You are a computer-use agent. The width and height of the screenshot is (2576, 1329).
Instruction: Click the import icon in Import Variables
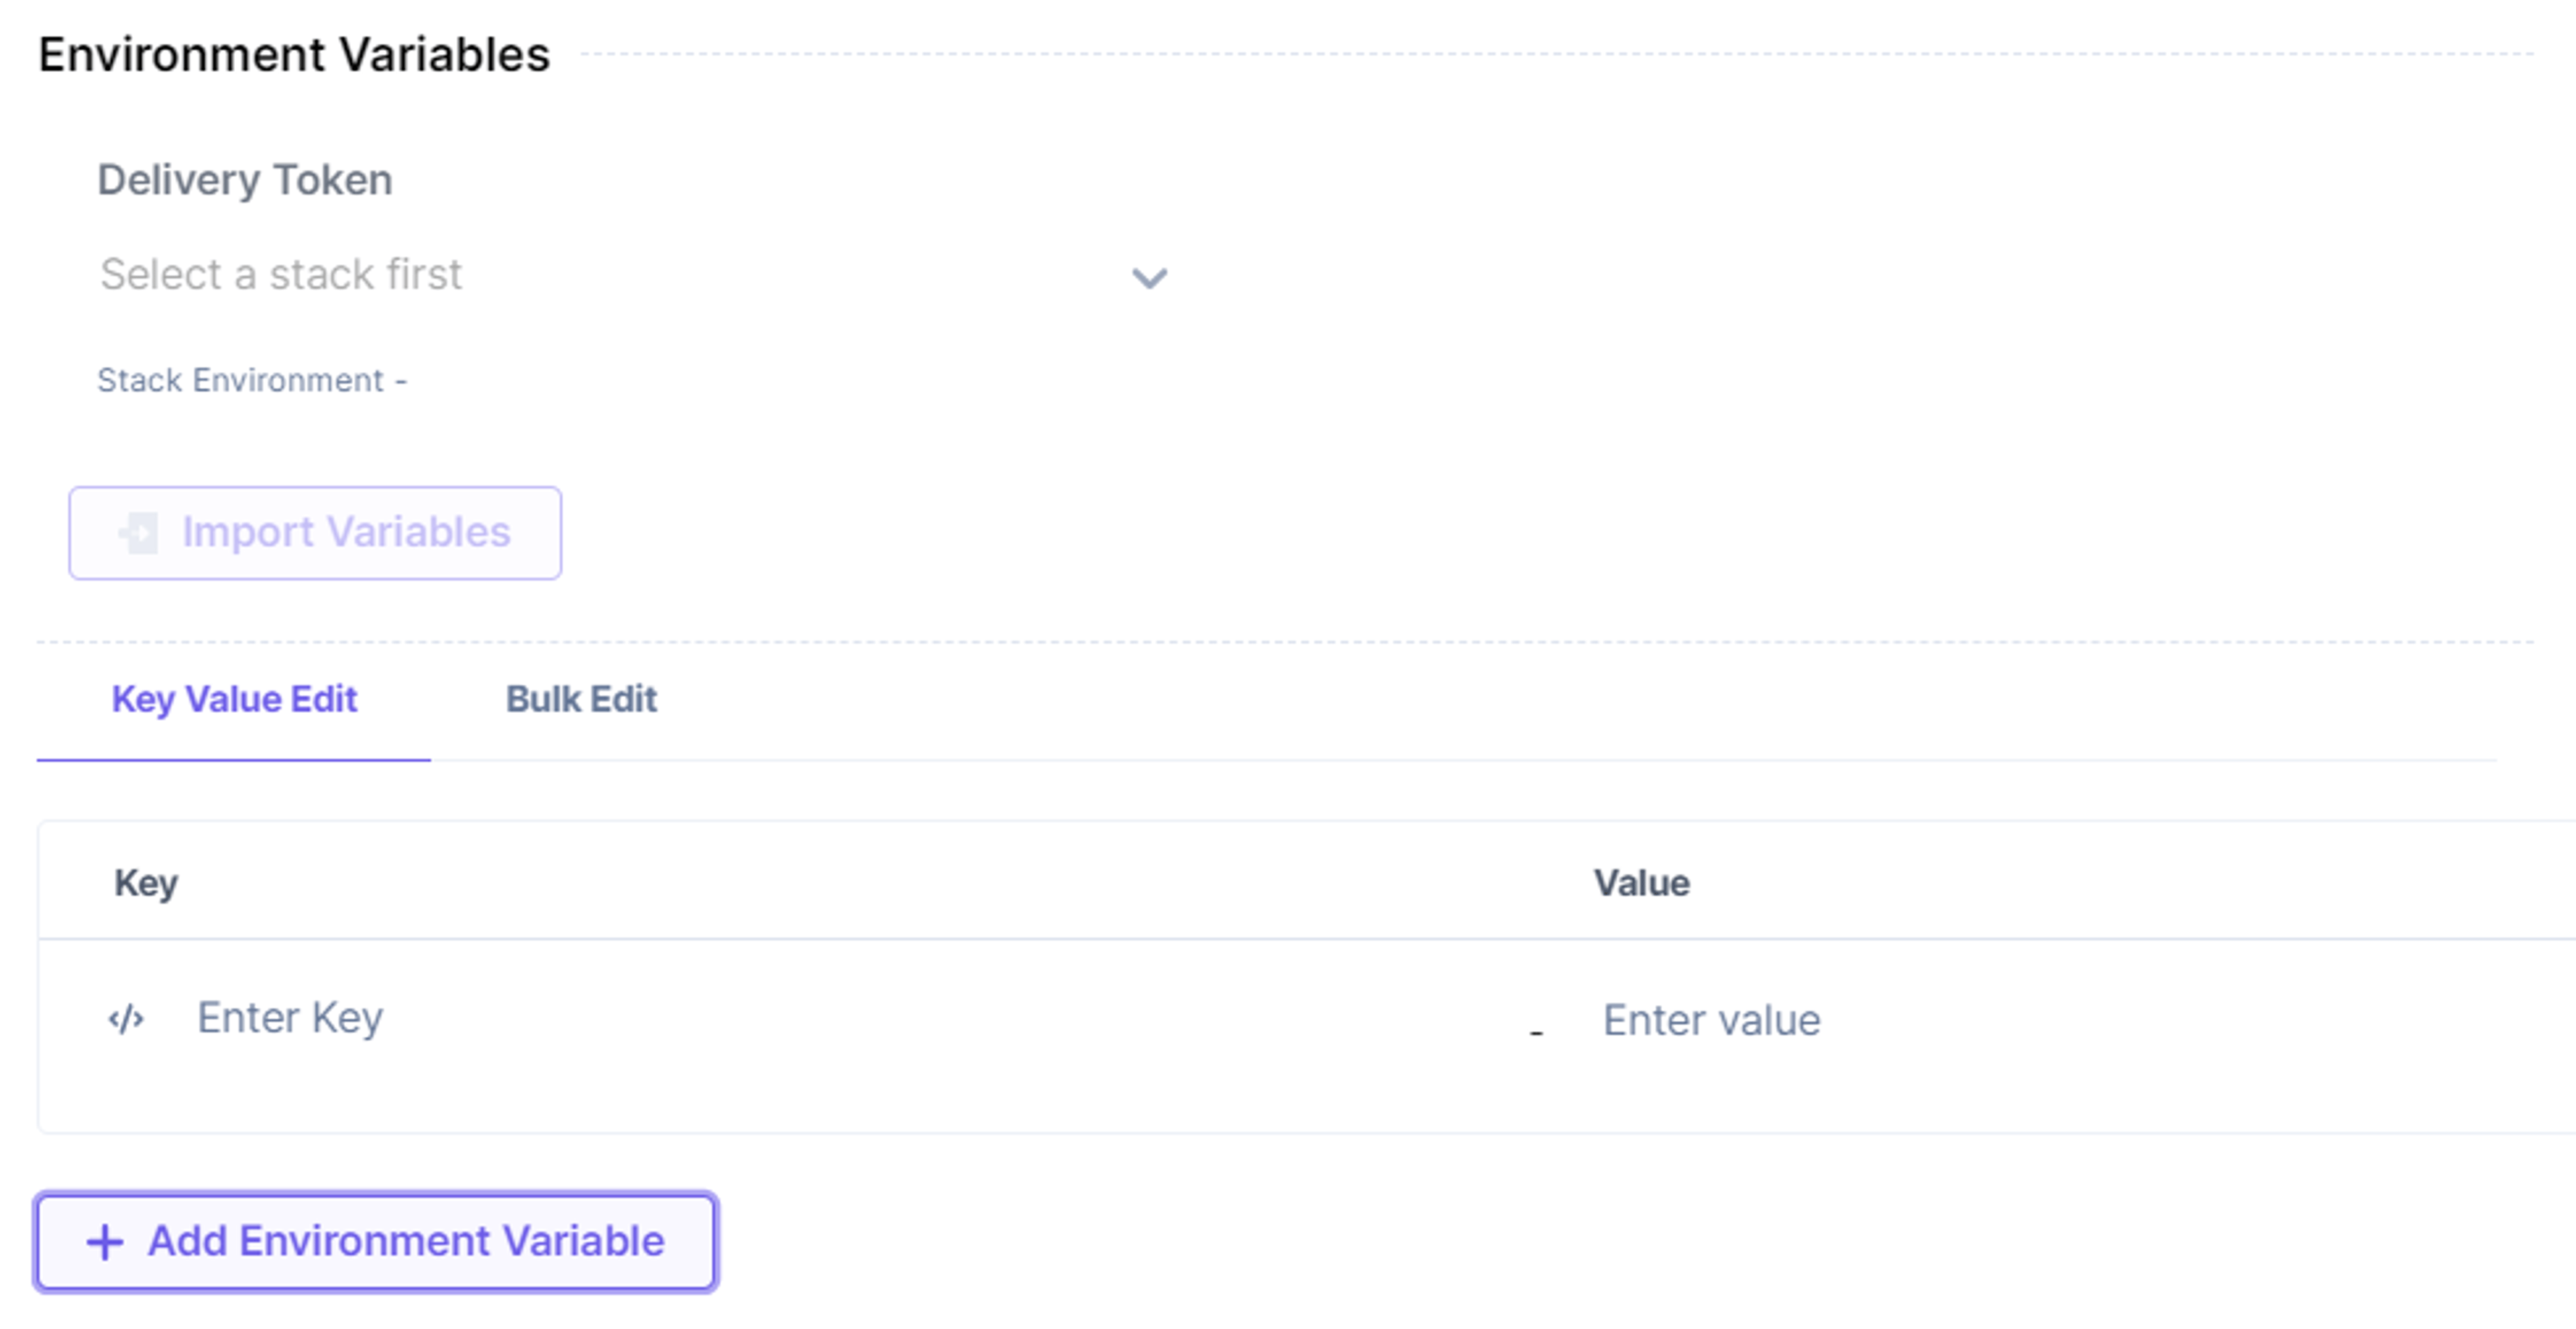(x=139, y=532)
